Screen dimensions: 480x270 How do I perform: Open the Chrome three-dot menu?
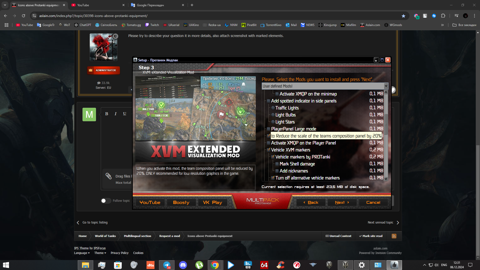pos(474,16)
